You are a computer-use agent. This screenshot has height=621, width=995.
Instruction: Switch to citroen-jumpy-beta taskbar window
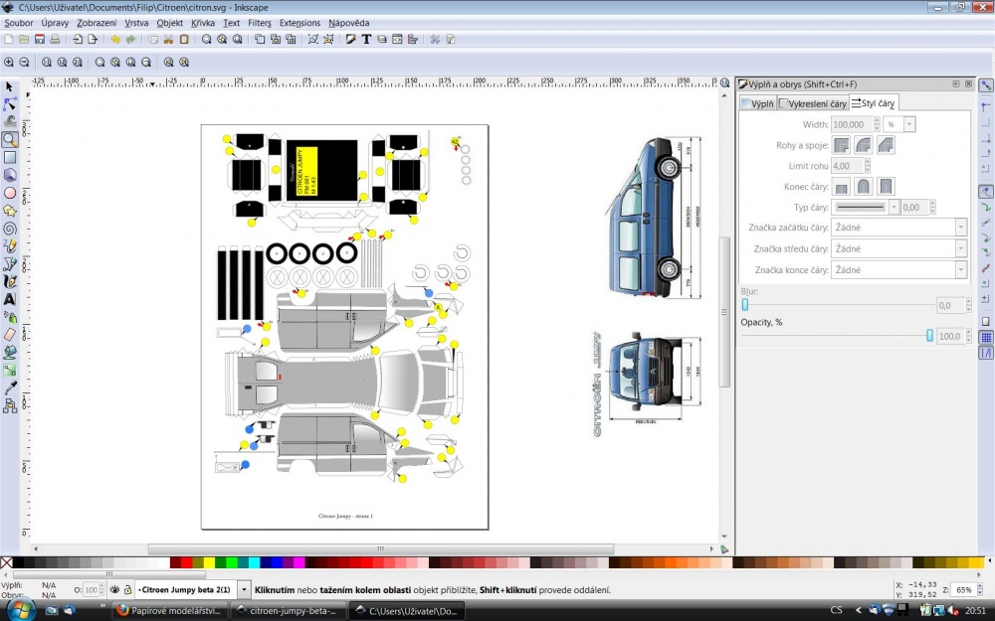point(290,611)
